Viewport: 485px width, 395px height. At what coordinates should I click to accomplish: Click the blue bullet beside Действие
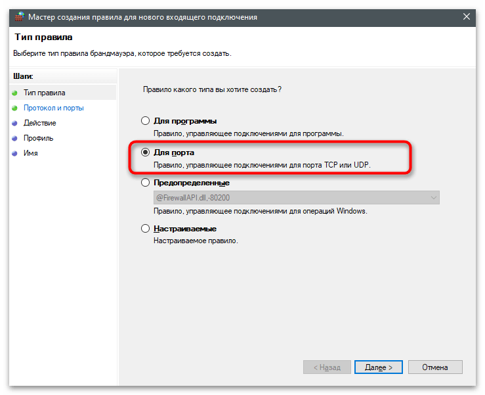tap(14, 124)
